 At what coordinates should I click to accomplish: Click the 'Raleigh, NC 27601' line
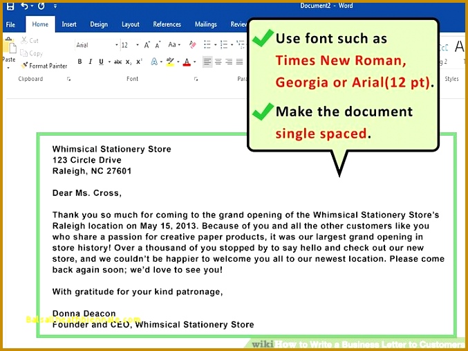(x=92, y=171)
